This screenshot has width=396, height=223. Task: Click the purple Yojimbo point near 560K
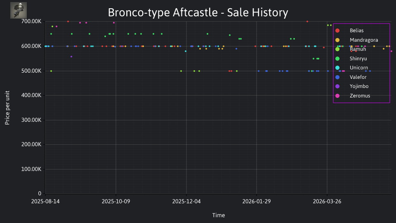click(x=71, y=57)
